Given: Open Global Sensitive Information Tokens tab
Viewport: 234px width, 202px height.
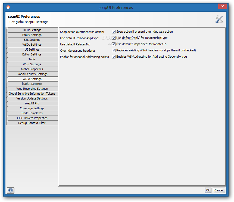Looking at the screenshot, I should (32, 94).
